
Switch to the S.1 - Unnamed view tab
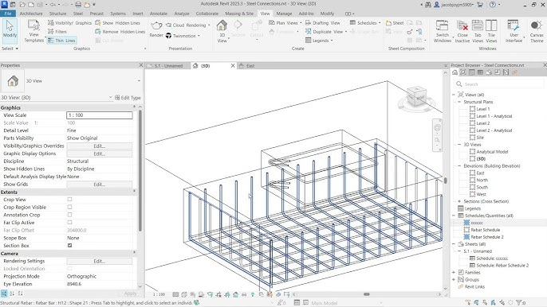pyautogui.click(x=168, y=66)
